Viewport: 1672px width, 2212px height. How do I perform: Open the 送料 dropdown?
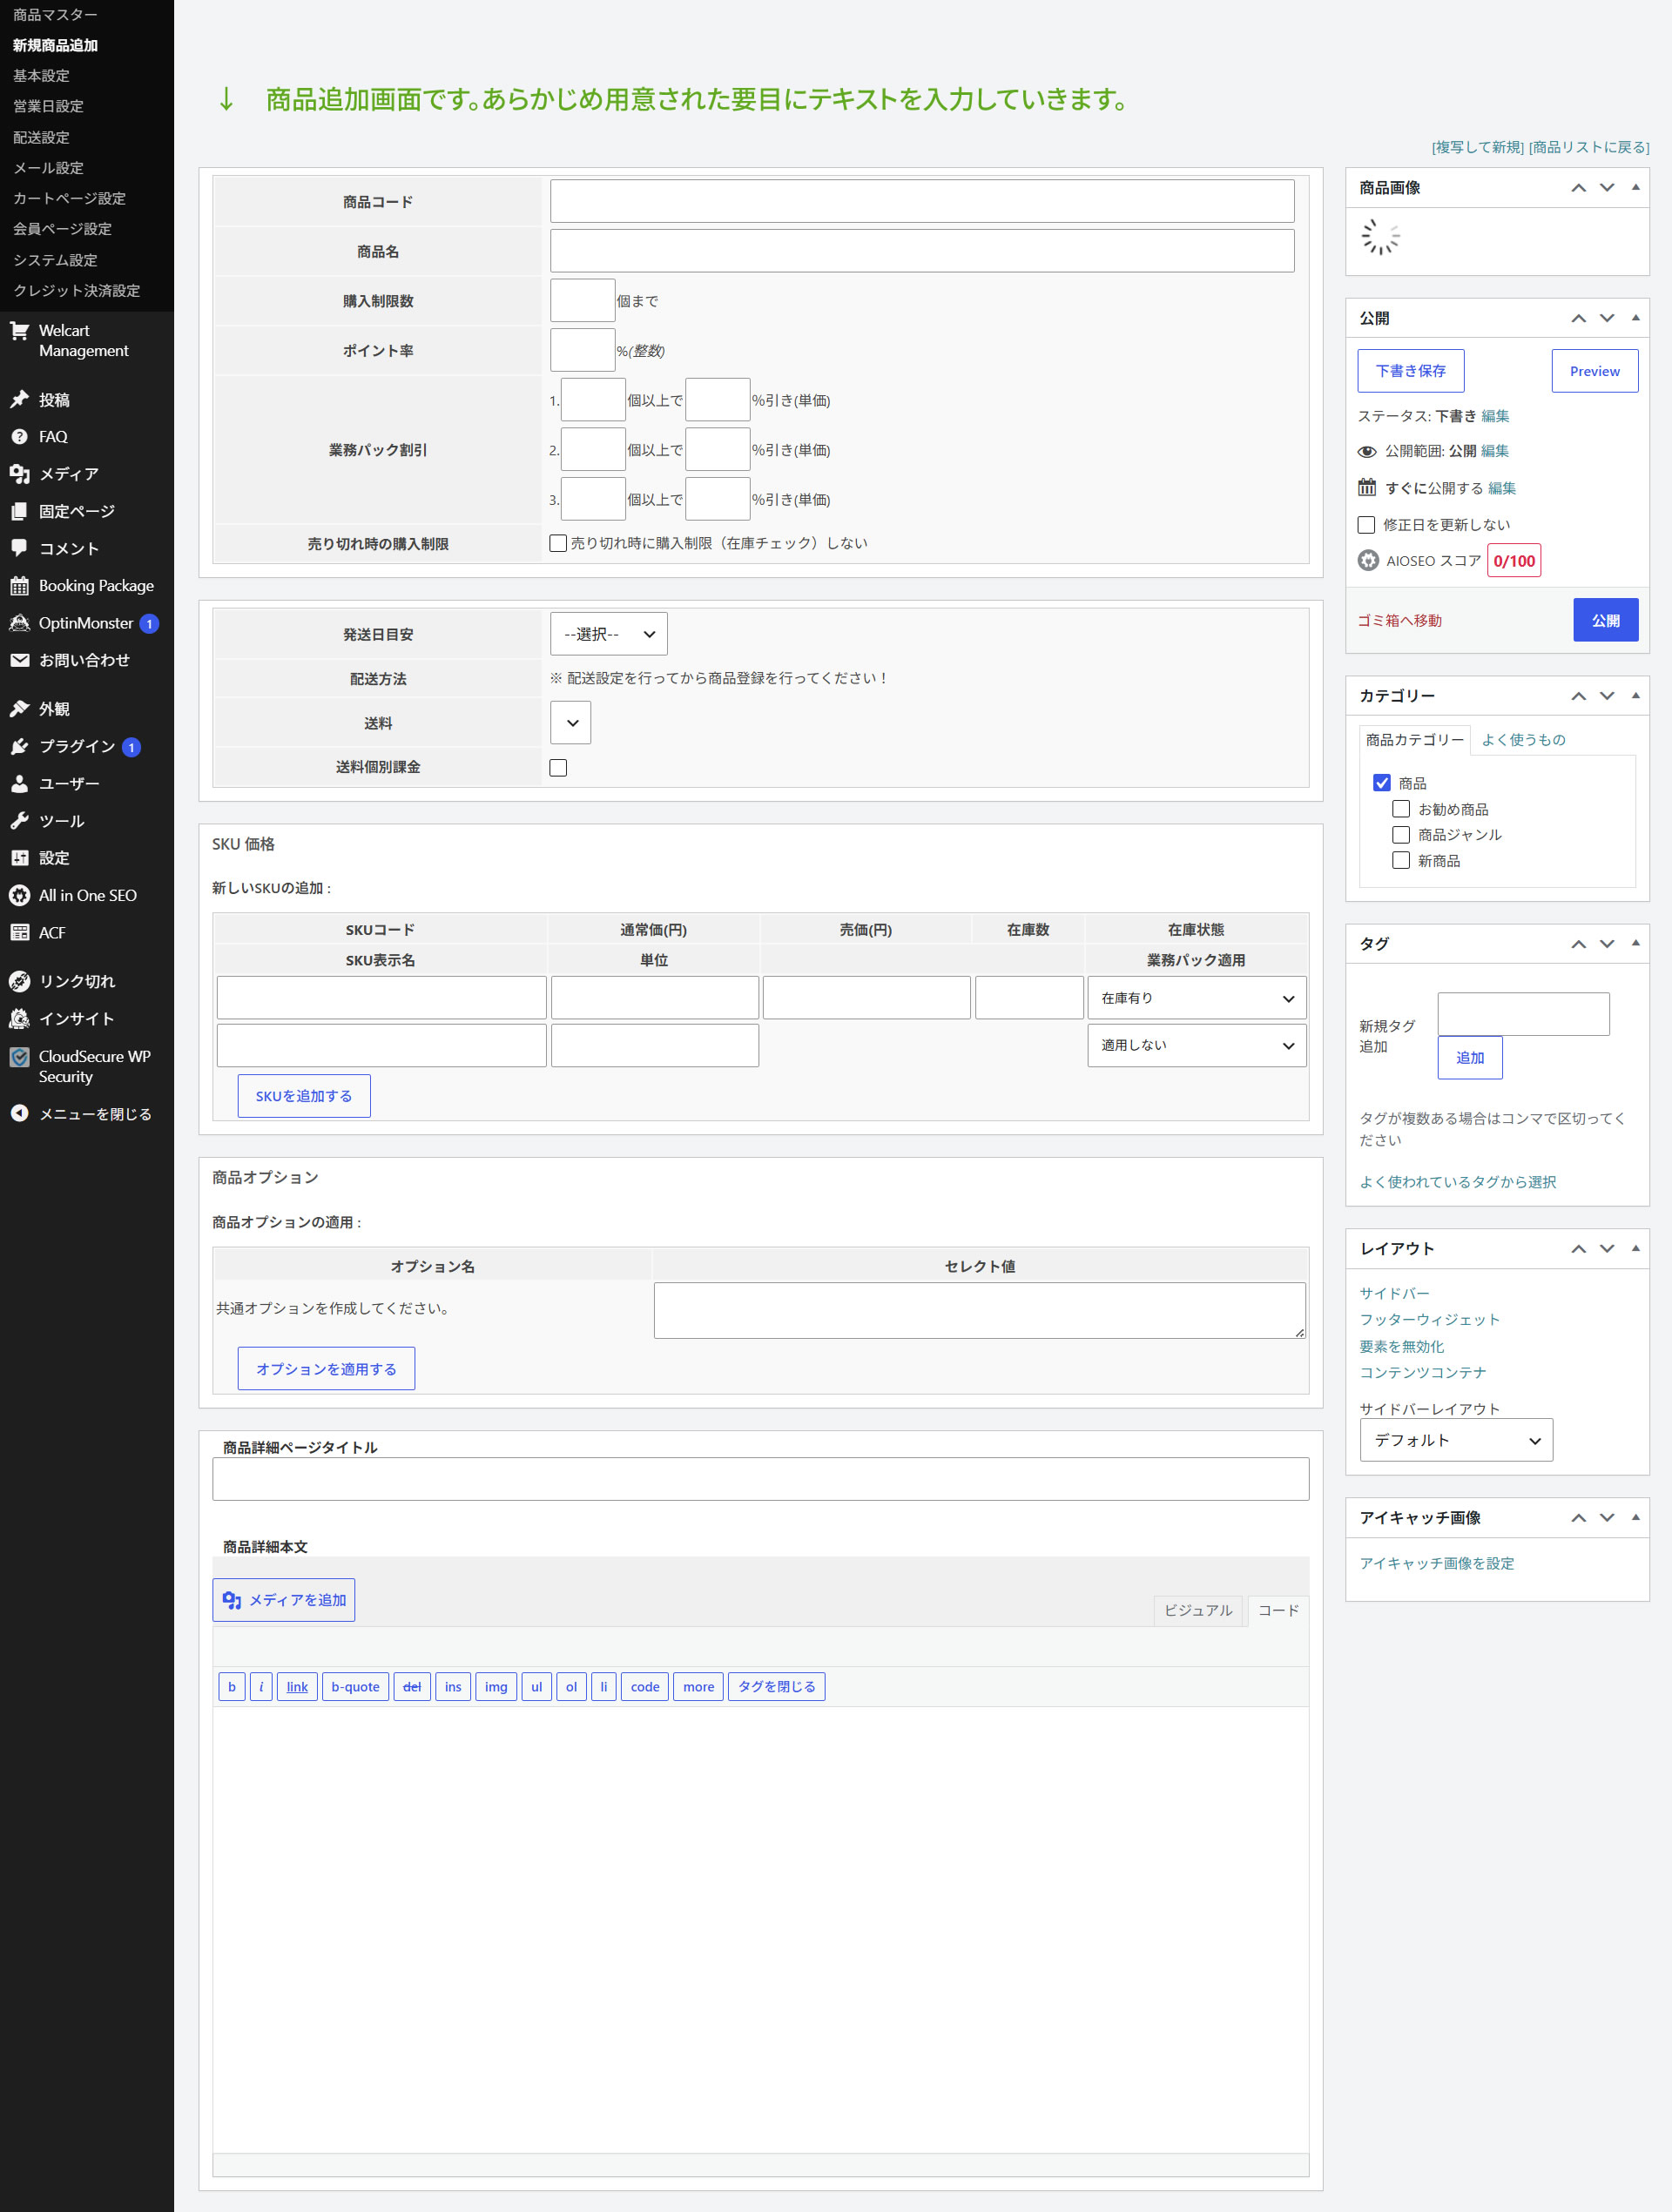pyautogui.click(x=570, y=723)
